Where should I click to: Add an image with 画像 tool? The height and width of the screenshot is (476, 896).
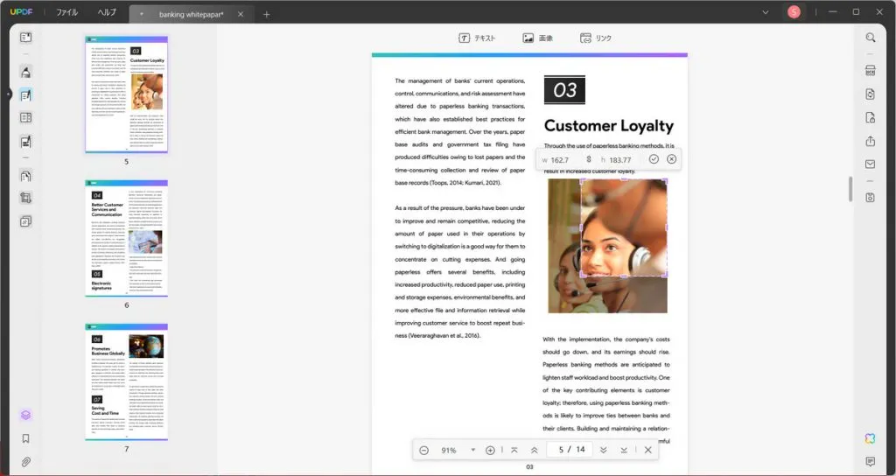[538, 38]
